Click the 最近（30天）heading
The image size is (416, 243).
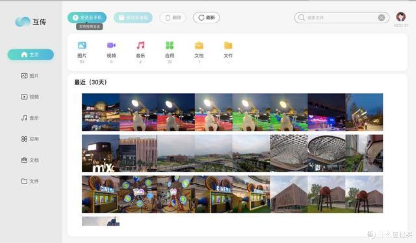tap(91, 82)
